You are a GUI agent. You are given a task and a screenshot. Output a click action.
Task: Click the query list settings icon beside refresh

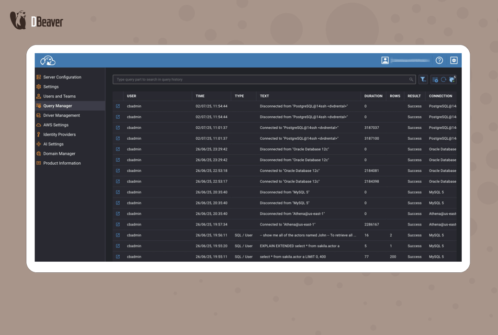pyautogui.click(x=435, y=79)
